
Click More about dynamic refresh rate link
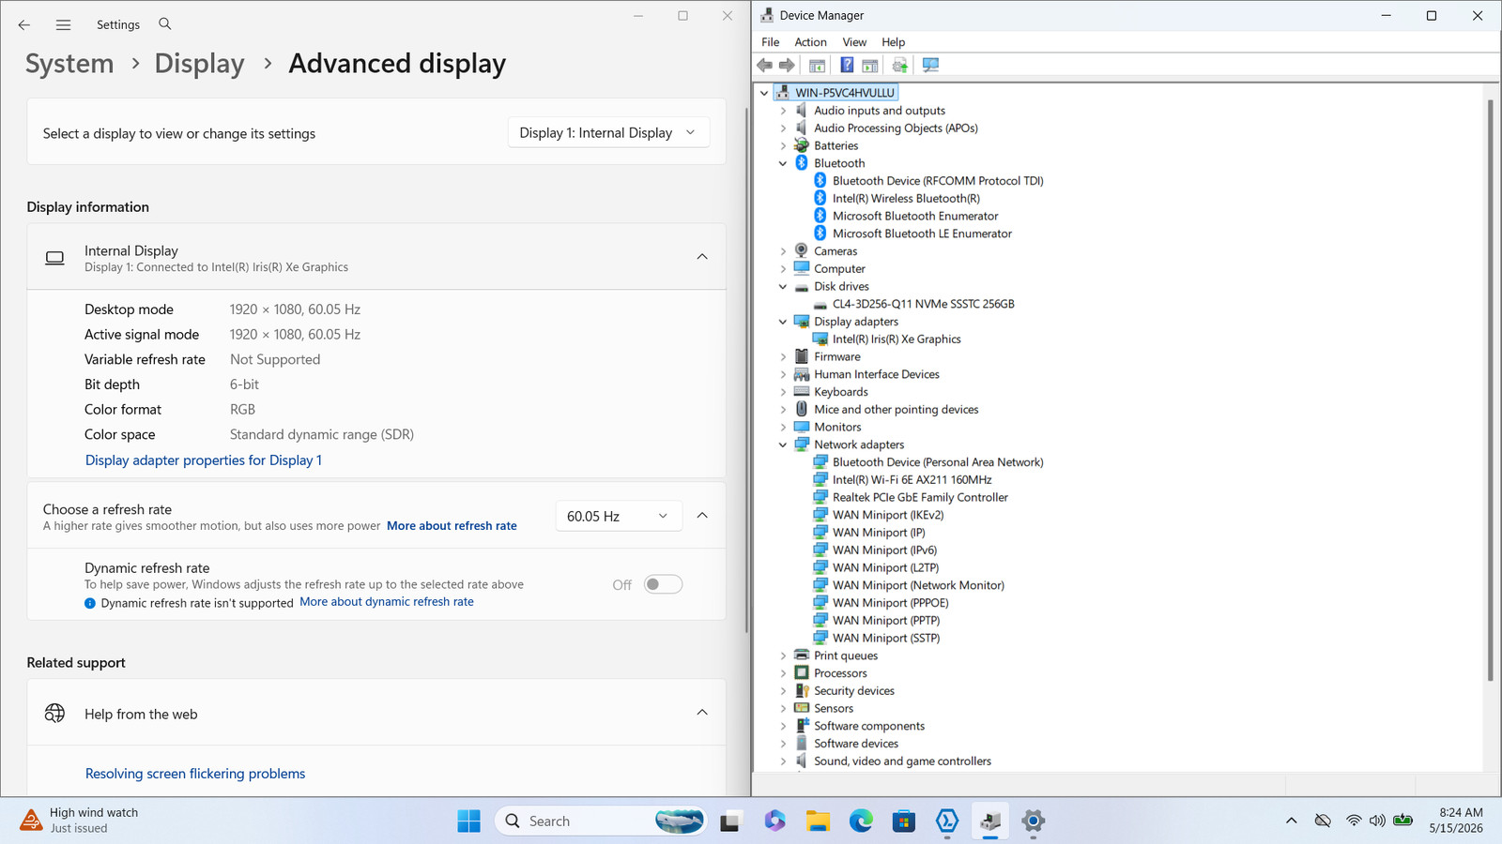click(387, 602)
